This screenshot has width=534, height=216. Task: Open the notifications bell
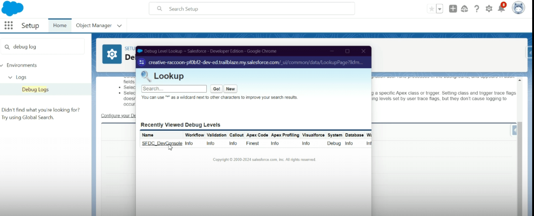(501, 8)
